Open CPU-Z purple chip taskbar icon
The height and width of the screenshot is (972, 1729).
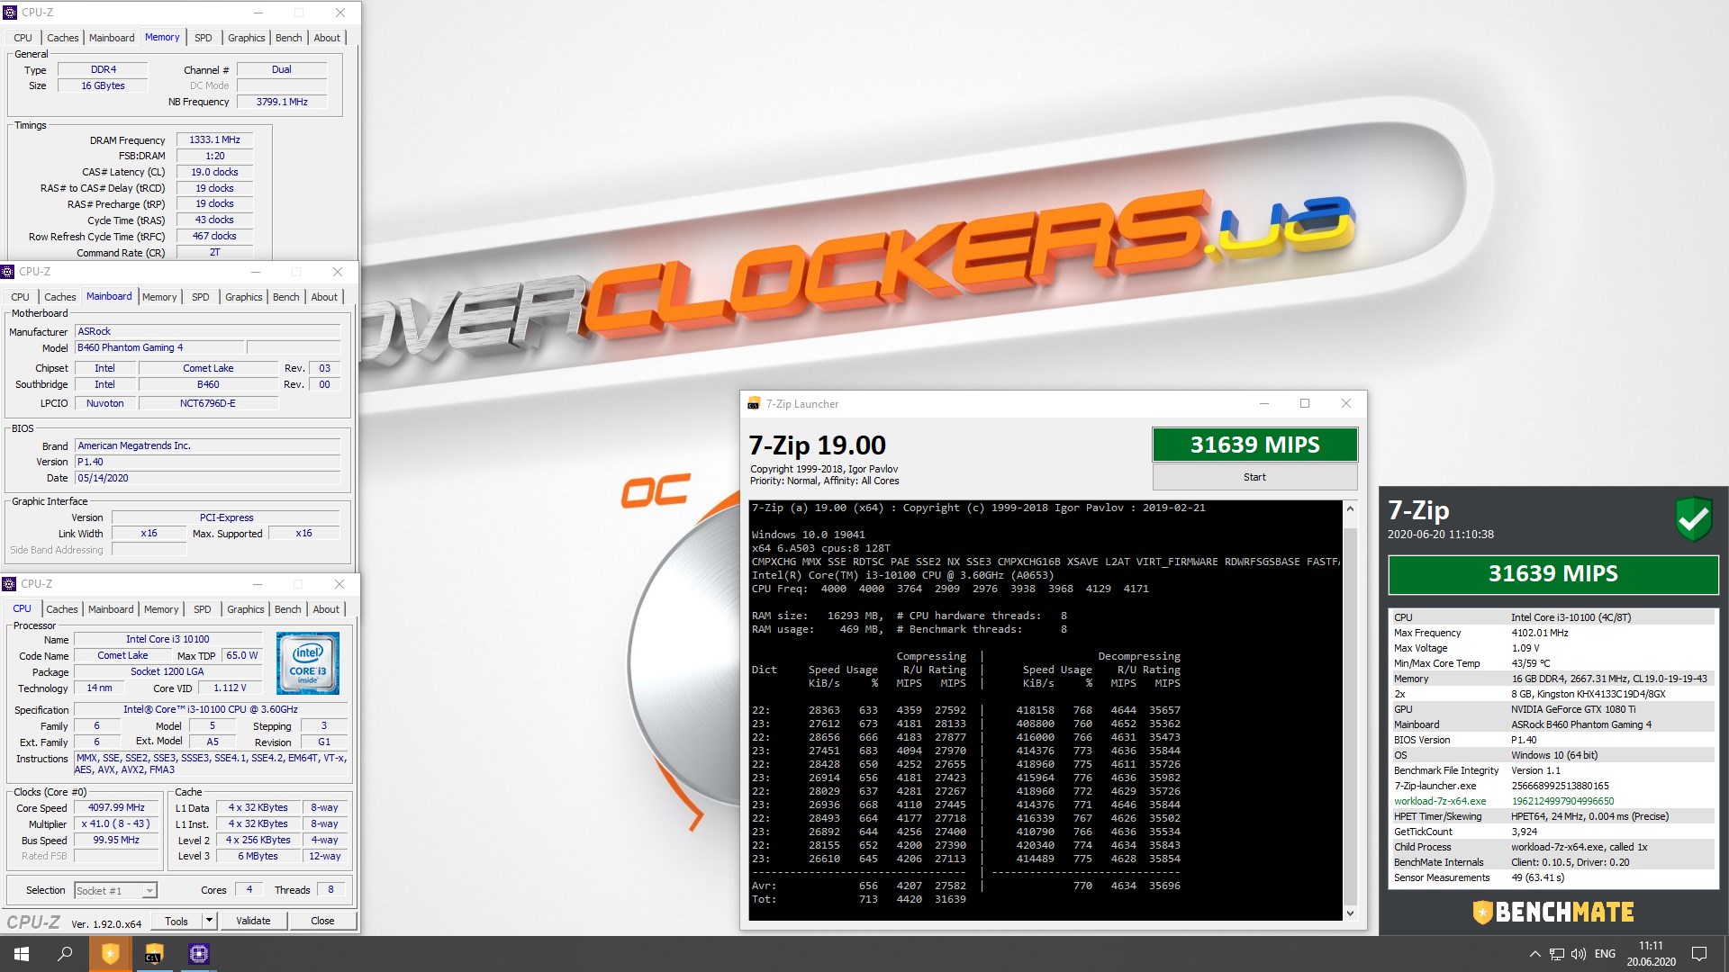198,954
